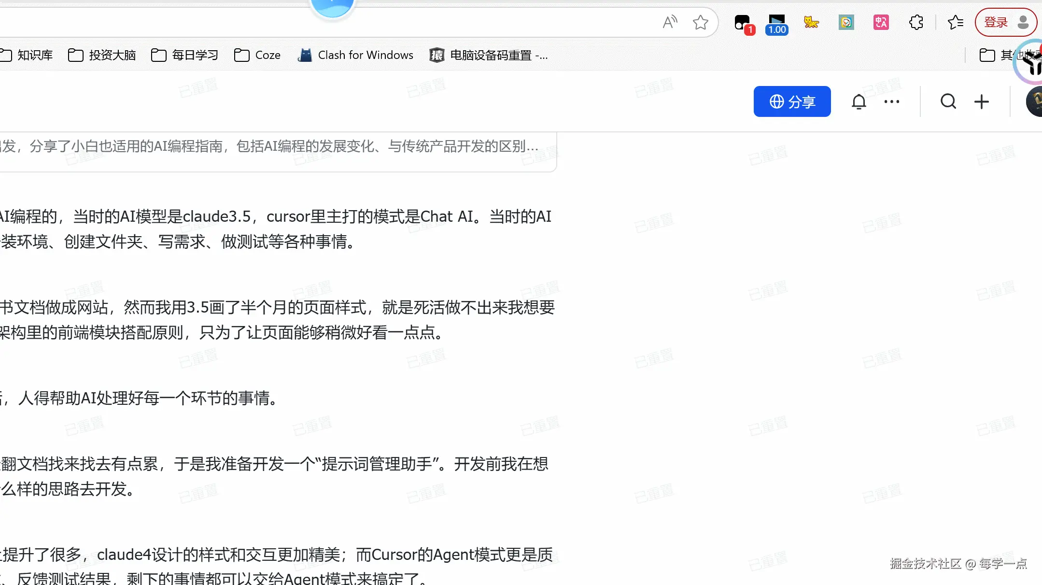Click the user avatar profile picture
This screenshot has width=1042, height=585.
(x=1033, y=101)
